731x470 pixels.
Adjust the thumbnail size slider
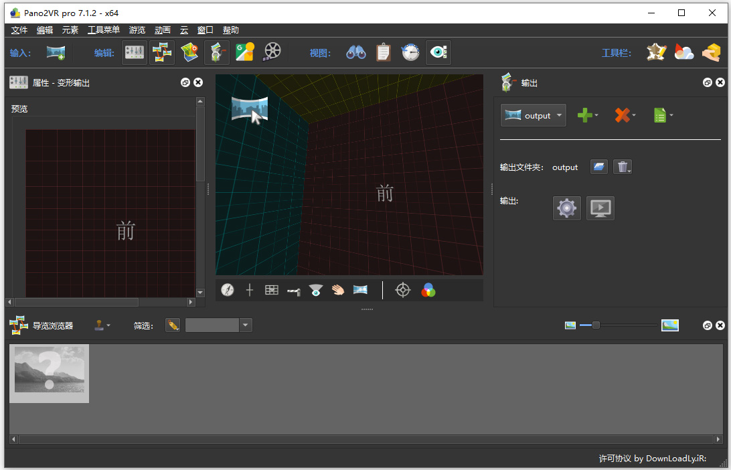coord(595,325)
